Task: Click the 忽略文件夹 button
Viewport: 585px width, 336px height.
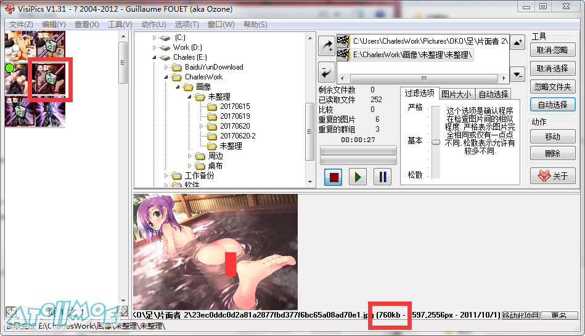Action: tap(552, 87)
